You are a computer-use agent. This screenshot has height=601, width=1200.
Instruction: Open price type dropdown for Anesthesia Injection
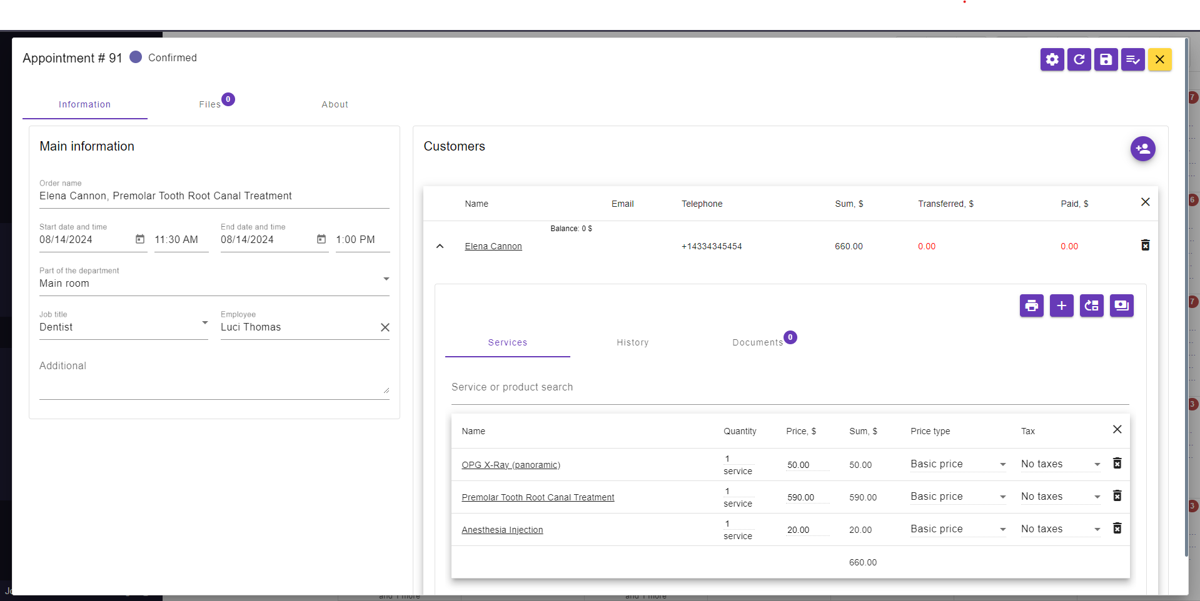click(959, 529)
